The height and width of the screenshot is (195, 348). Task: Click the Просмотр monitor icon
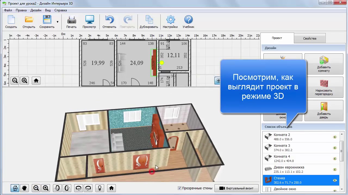(89, 22)
